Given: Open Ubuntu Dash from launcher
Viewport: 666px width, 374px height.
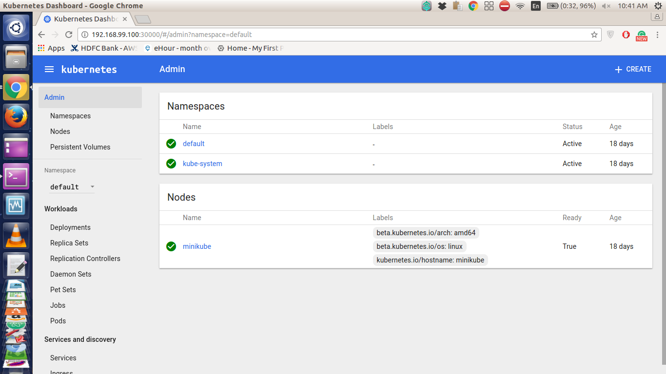Looking at the screenshot, I should tap(16, 28).
